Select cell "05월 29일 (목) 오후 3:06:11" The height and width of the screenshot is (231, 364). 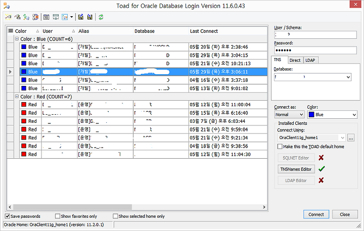[x=228, y=72]
